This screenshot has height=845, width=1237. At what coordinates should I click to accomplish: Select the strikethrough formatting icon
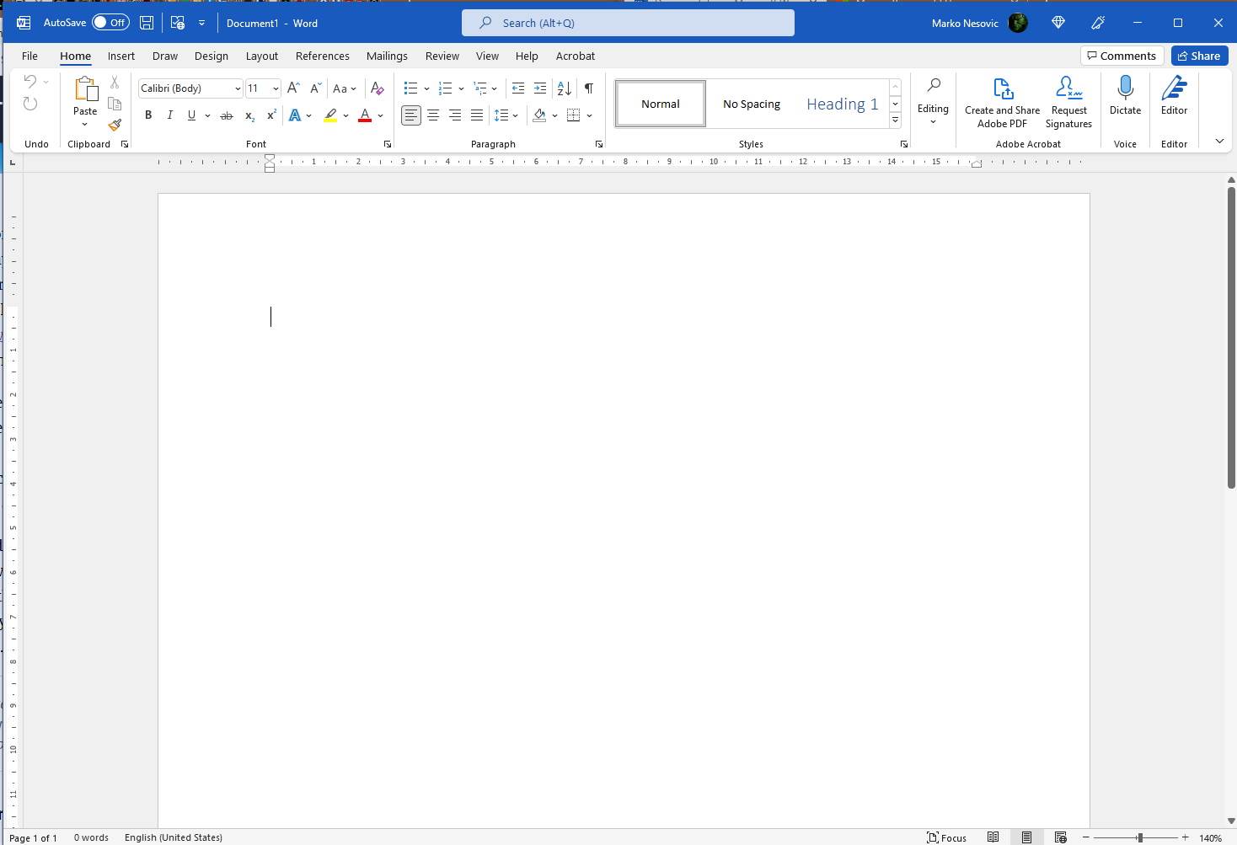point(226,115)
